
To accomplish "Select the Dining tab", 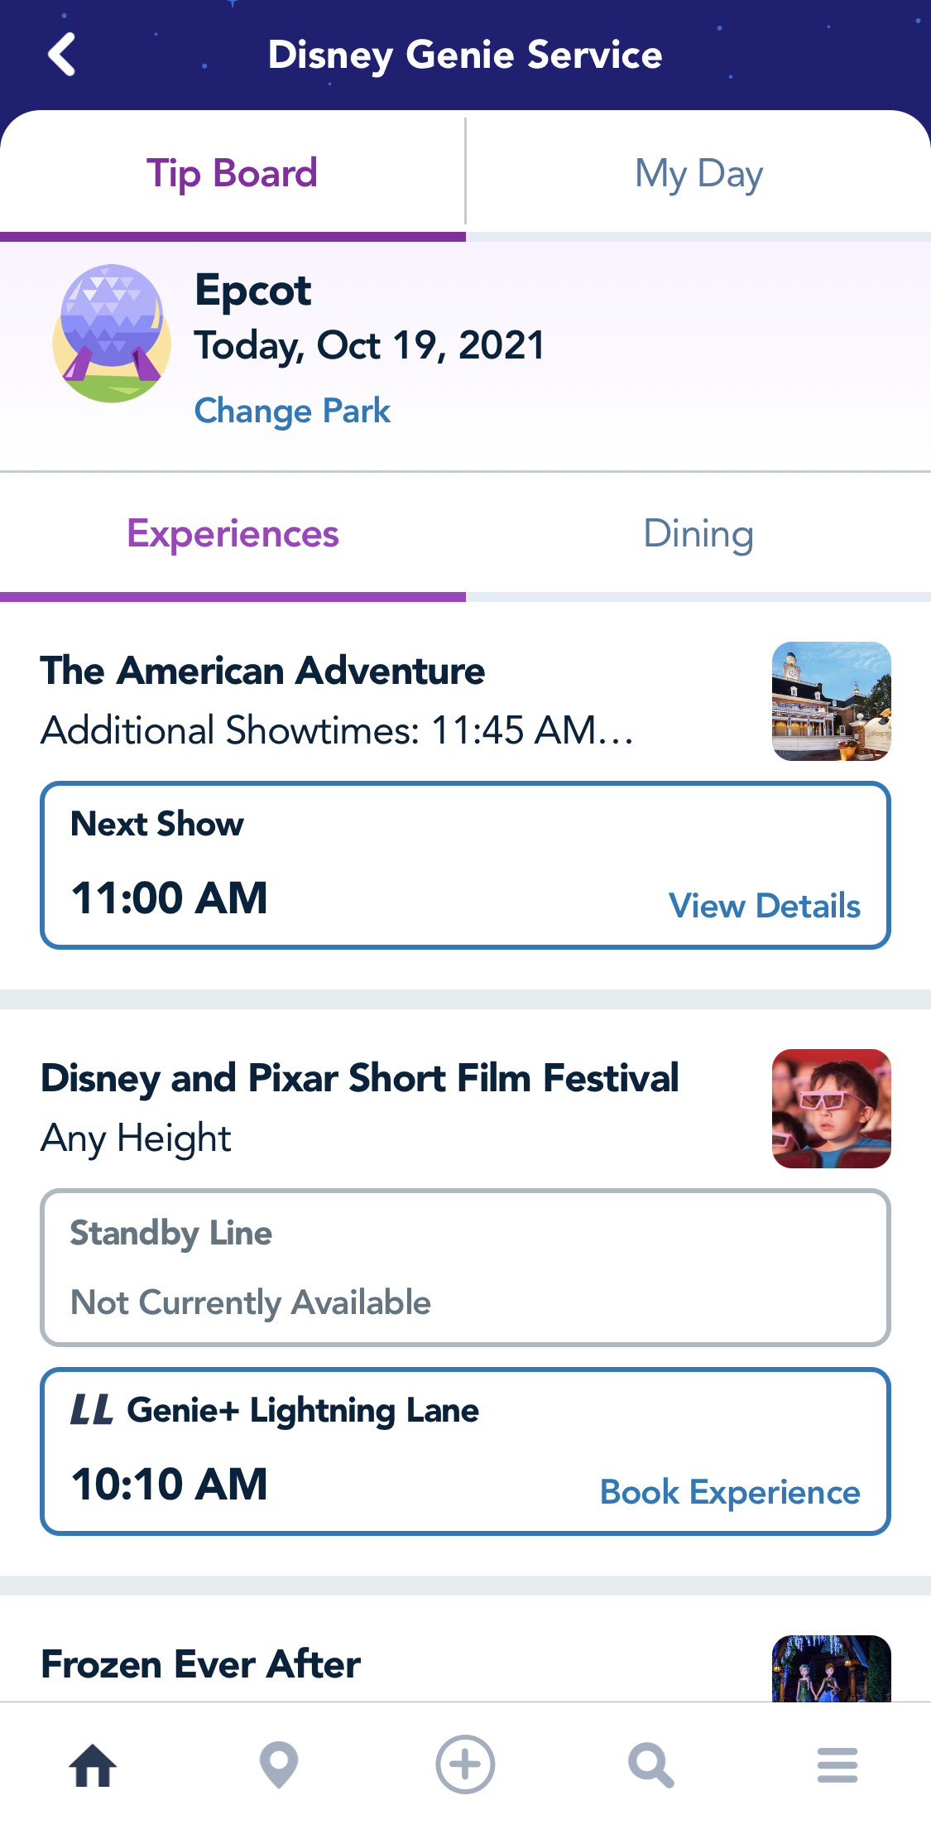I will [x=698, y=534].
